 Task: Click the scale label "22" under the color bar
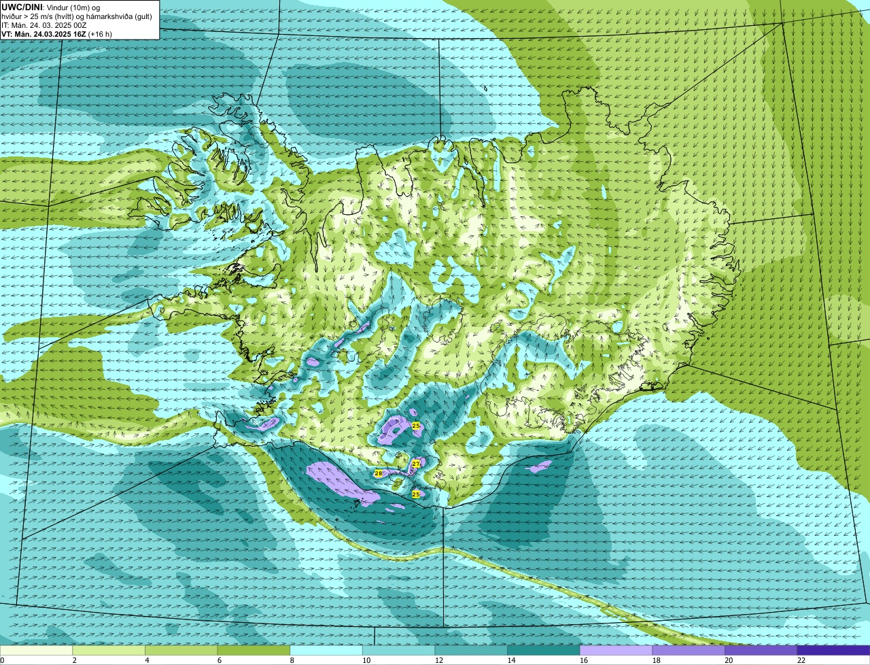801,660
